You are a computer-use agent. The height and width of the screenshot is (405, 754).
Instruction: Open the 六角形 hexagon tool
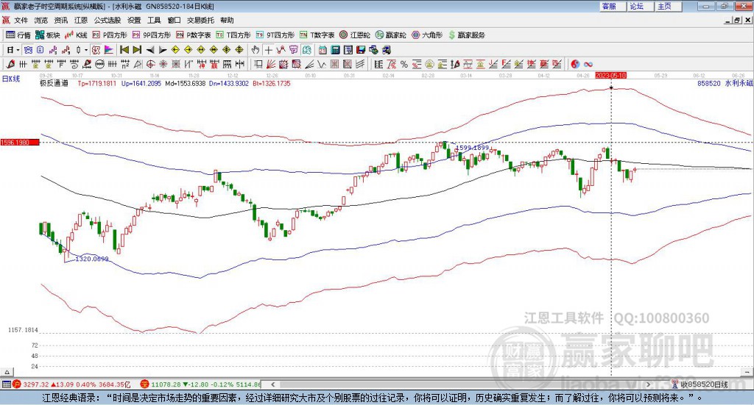[x=426, y=35]
